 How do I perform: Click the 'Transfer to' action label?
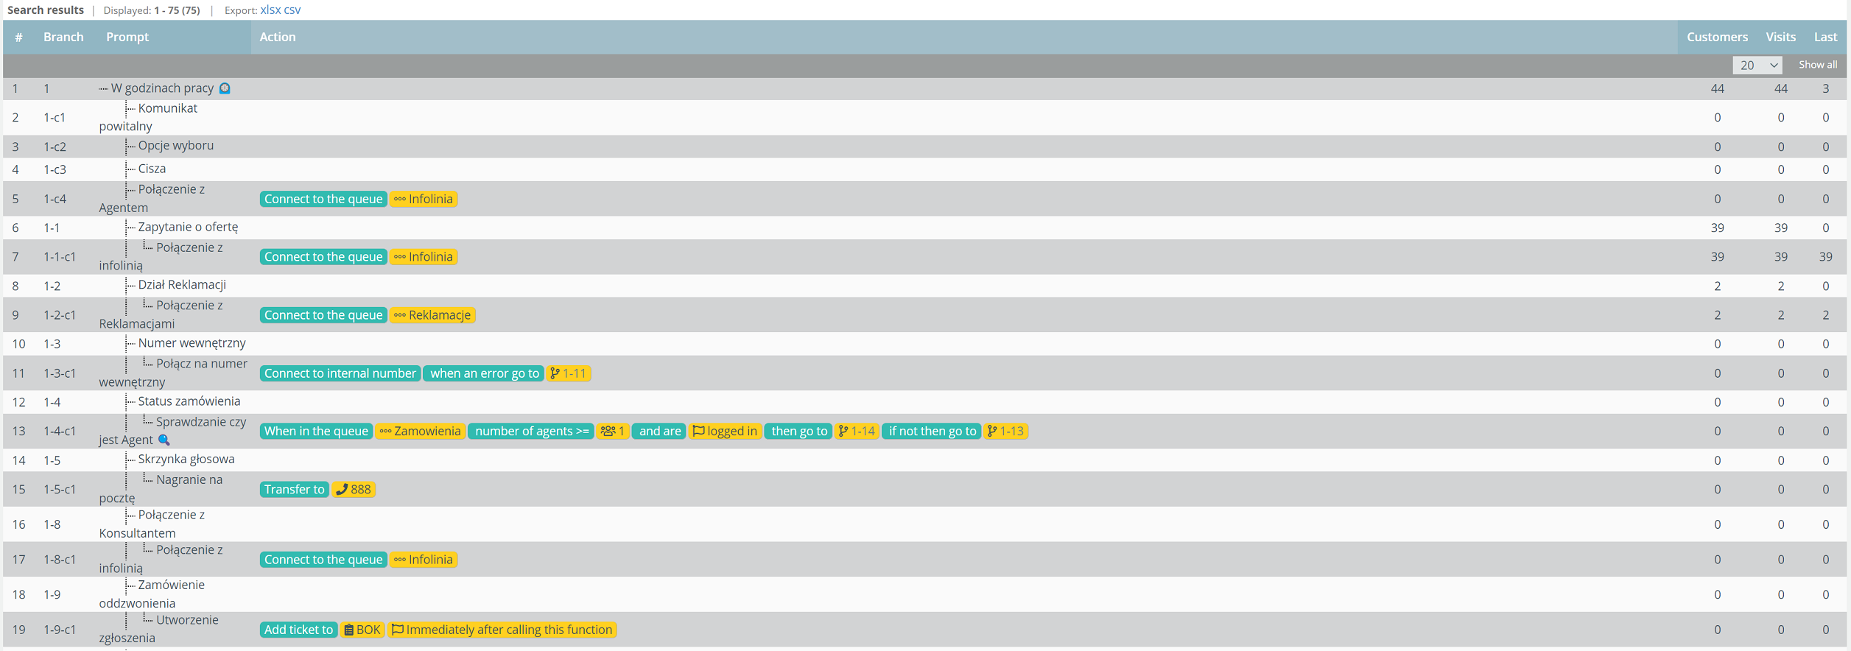coord(294,490)
